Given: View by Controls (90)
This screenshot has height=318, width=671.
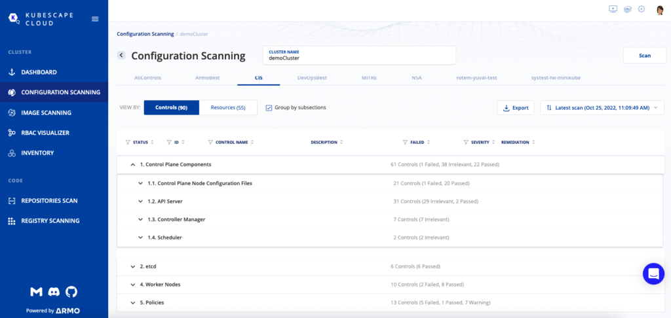Looking at the screenshot, I should tap(171, 108).
